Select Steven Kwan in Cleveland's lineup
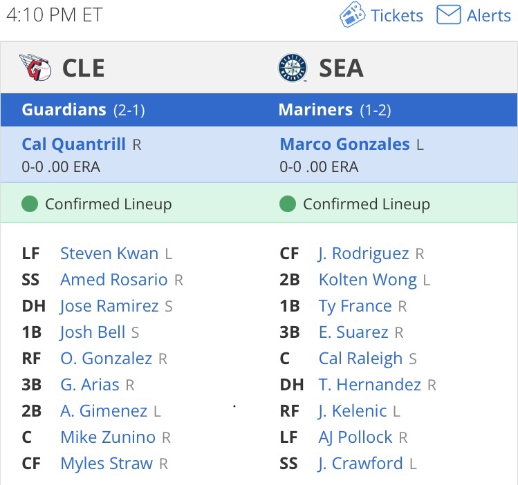Image resolution: width=518 pixels, height=485 pixels. point(109,254)
